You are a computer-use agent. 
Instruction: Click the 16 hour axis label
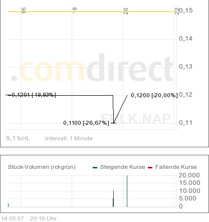pyautogui.click(x=24, y=11)
